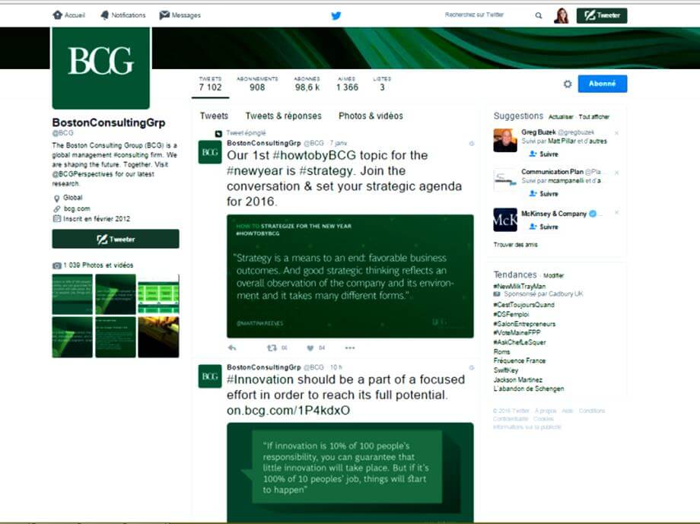700x524 pixels.
Task: Open bcg.com website link
Action: pos(77,208)
